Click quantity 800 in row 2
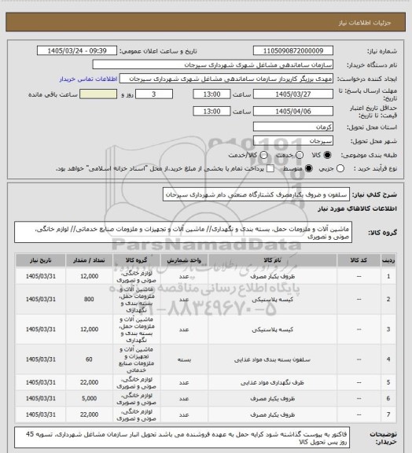Viewport: 412px width, 453px height. tap(89, 300)
